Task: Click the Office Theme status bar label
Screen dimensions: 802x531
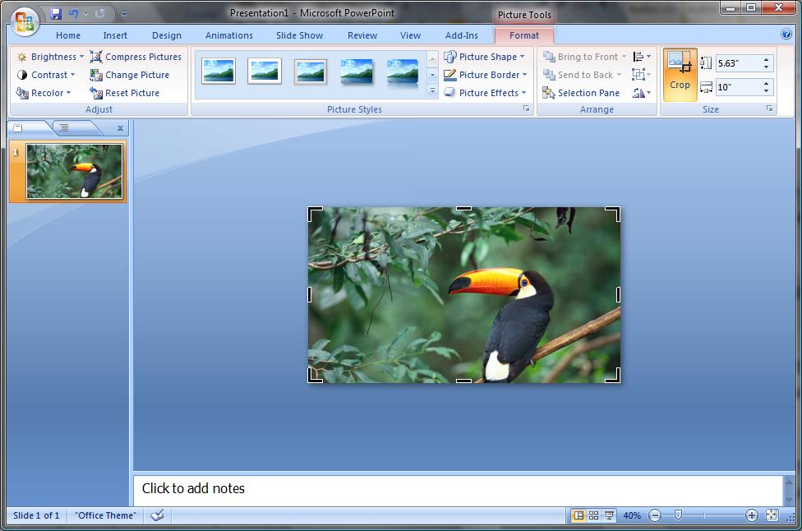Action: point(105,515)
